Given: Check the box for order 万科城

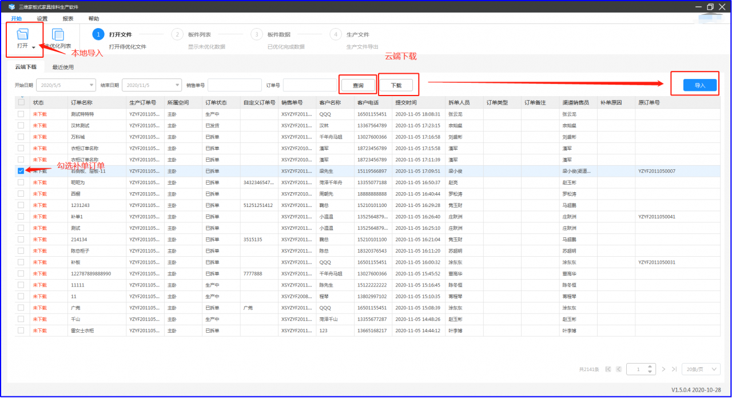Looking at the screenshot, I should [21, 137].
